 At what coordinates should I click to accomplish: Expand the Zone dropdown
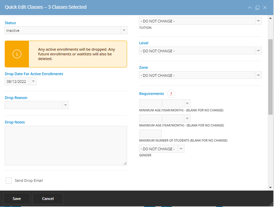[258, 75]
